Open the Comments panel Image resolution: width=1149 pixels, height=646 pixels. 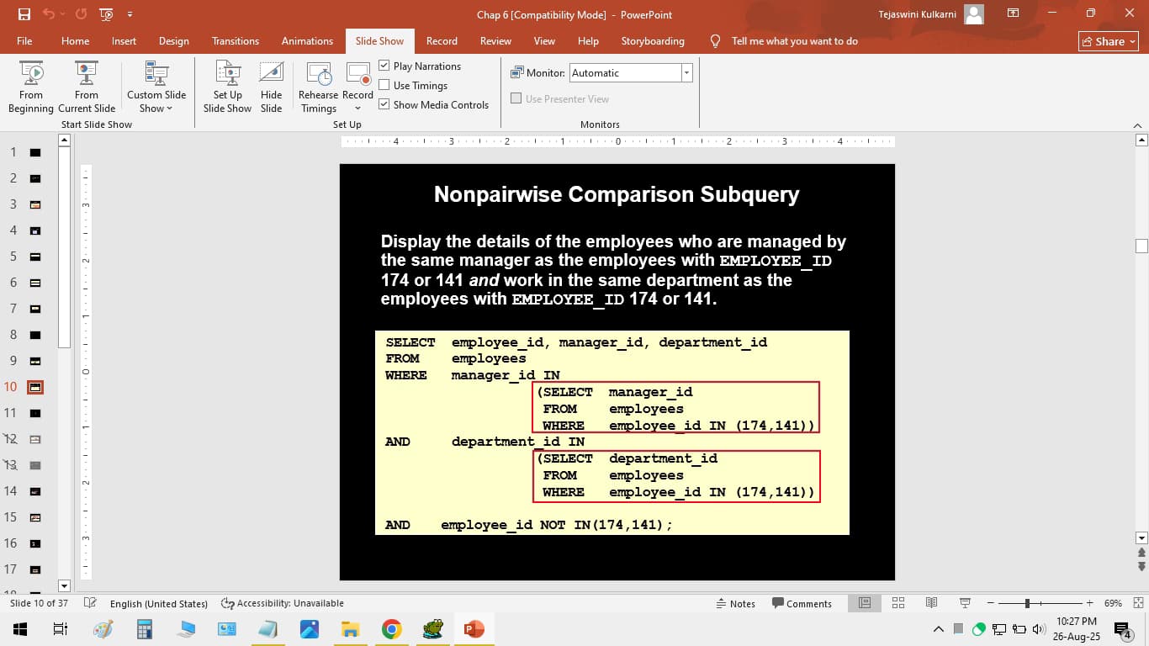pyautogui.click(x=802, y=603)
